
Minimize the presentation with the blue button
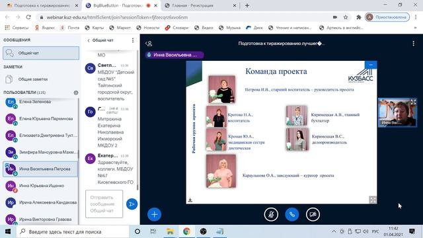(371, 65)
